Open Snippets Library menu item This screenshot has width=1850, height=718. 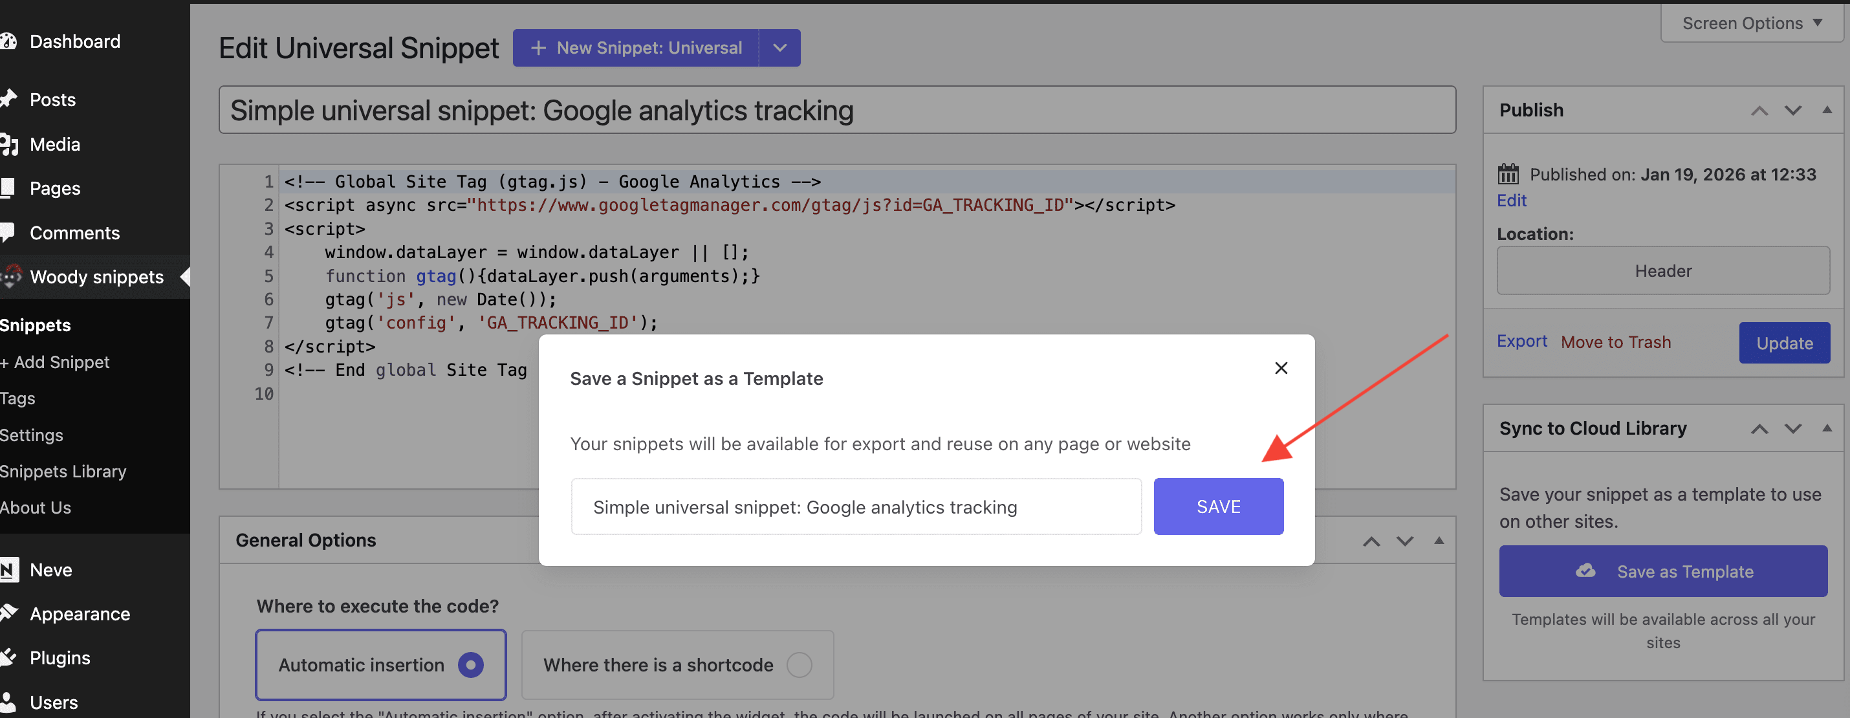[63, 471]
